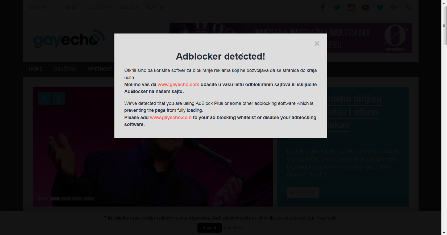Open the Instagram social icon

point(351,7)
